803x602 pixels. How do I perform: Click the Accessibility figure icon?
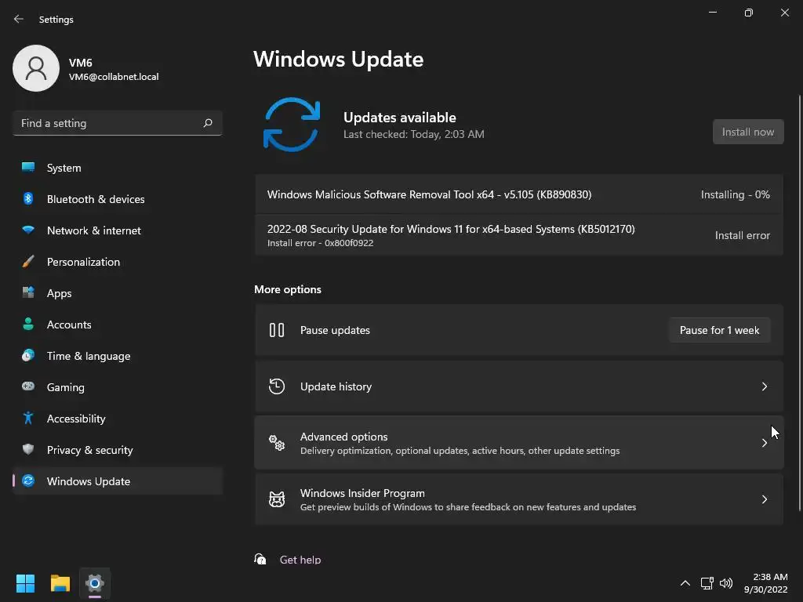(x=28, y=419)
